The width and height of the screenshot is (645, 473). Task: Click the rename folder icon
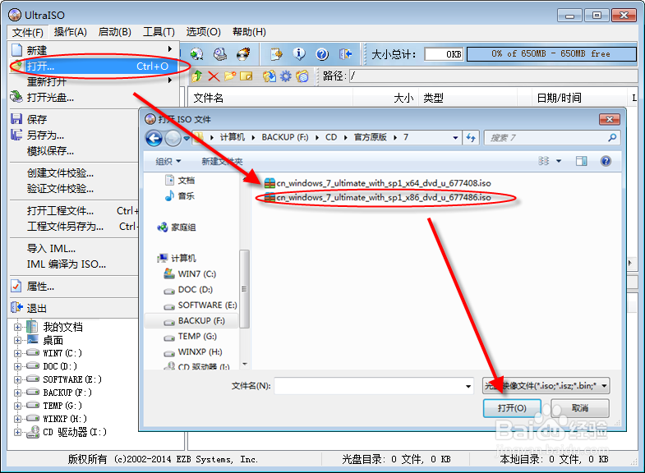click(246, 76)
